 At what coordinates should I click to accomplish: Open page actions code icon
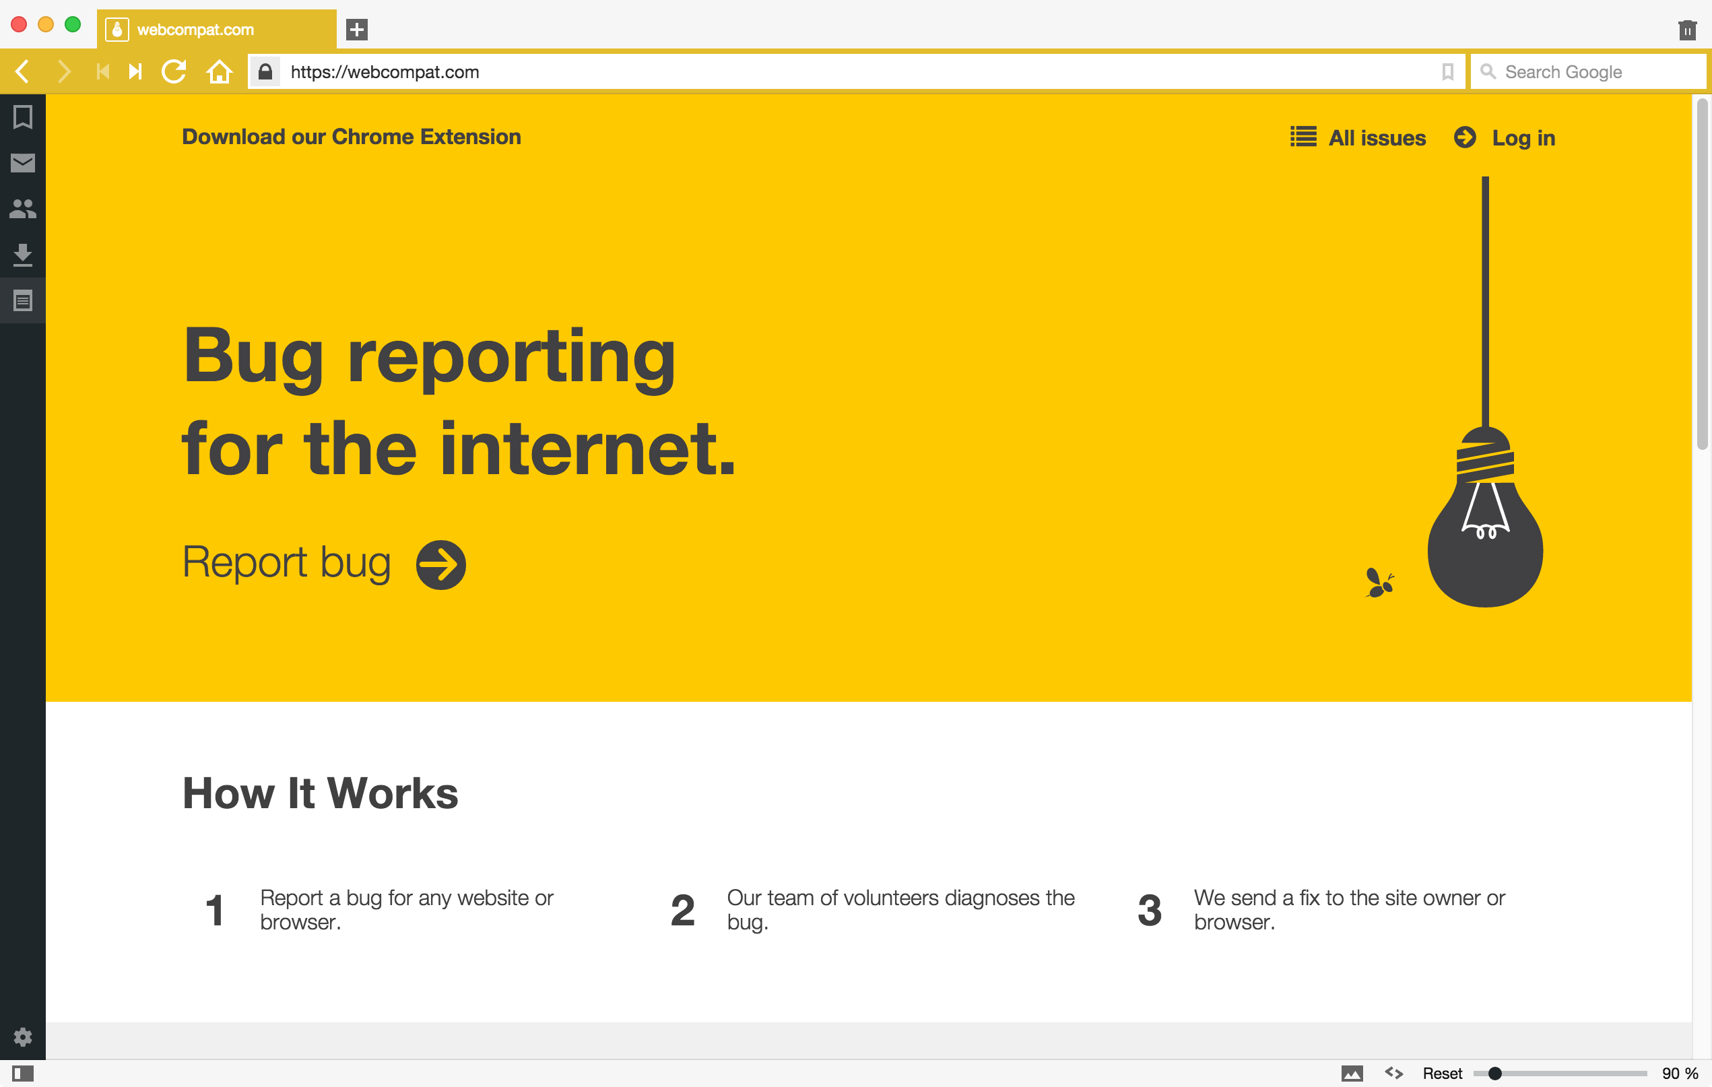pos(1393,1073)
